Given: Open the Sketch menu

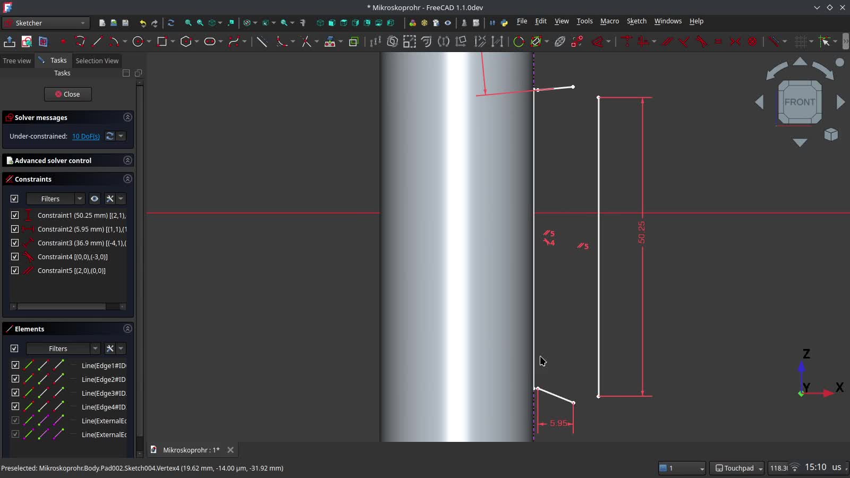Looking at the screenshot, I should (636, 21).
